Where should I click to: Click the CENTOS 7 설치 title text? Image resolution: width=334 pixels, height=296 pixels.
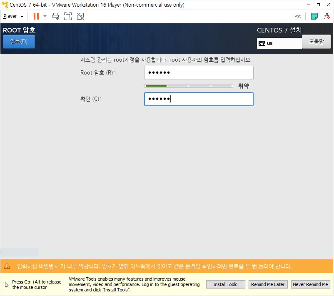pos(279,30)
